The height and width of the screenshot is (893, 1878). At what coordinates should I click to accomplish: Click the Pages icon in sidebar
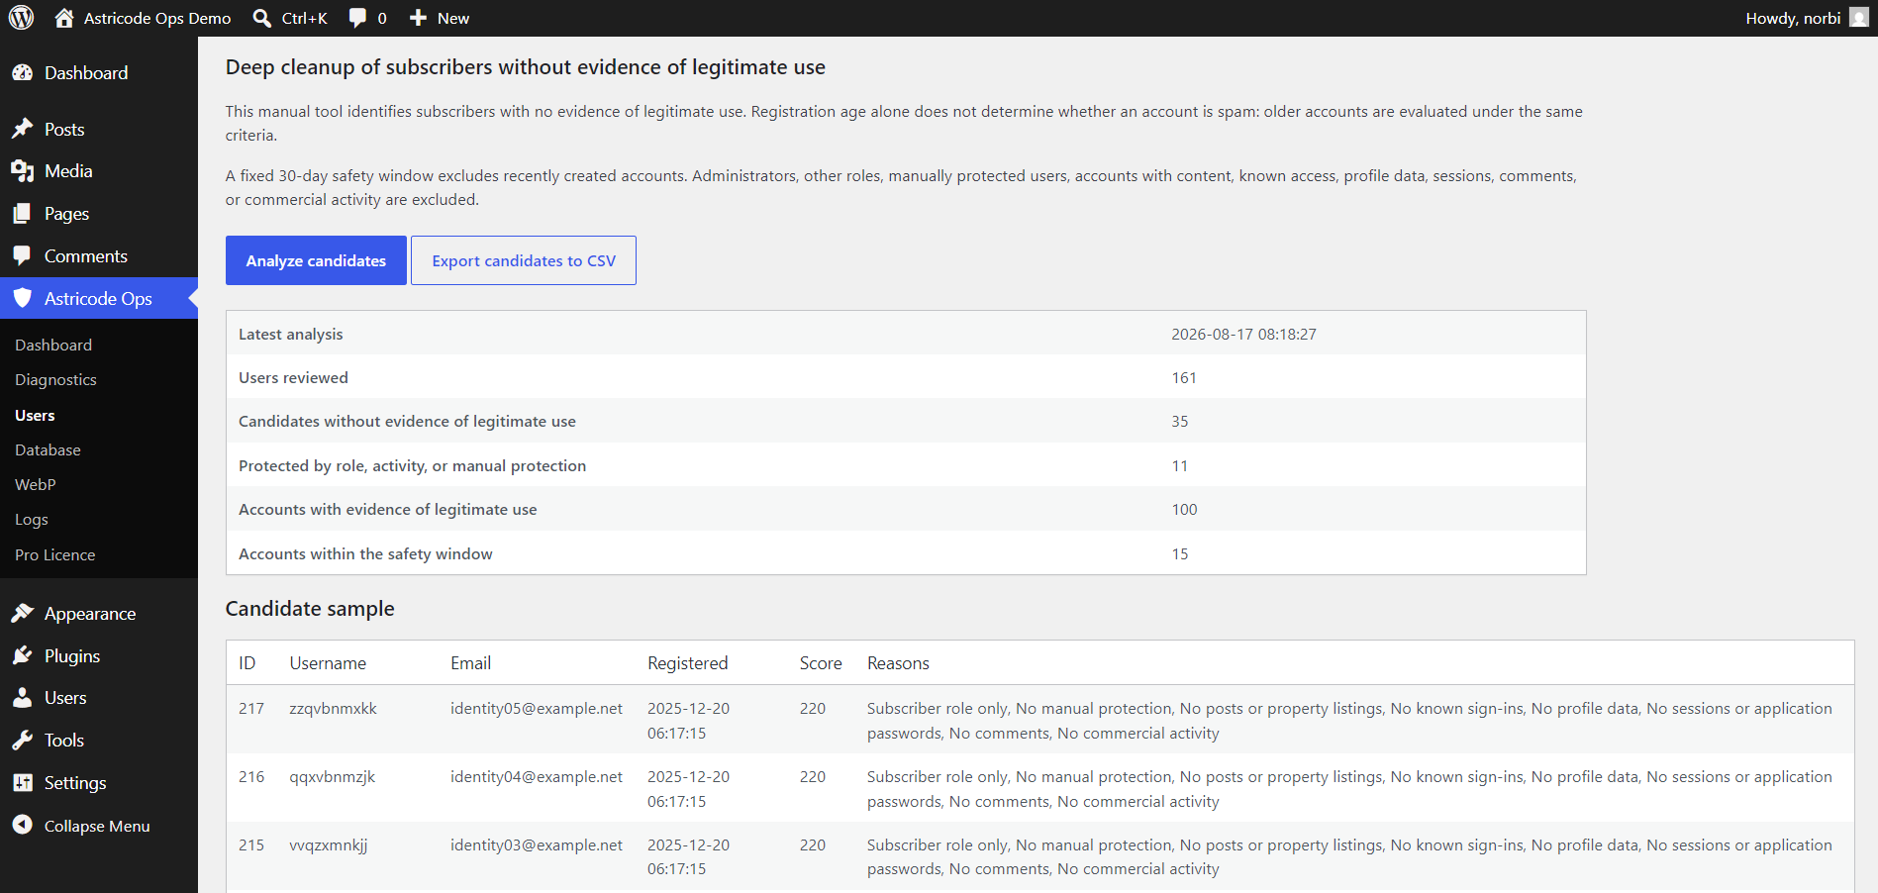(x=23, y=214)
